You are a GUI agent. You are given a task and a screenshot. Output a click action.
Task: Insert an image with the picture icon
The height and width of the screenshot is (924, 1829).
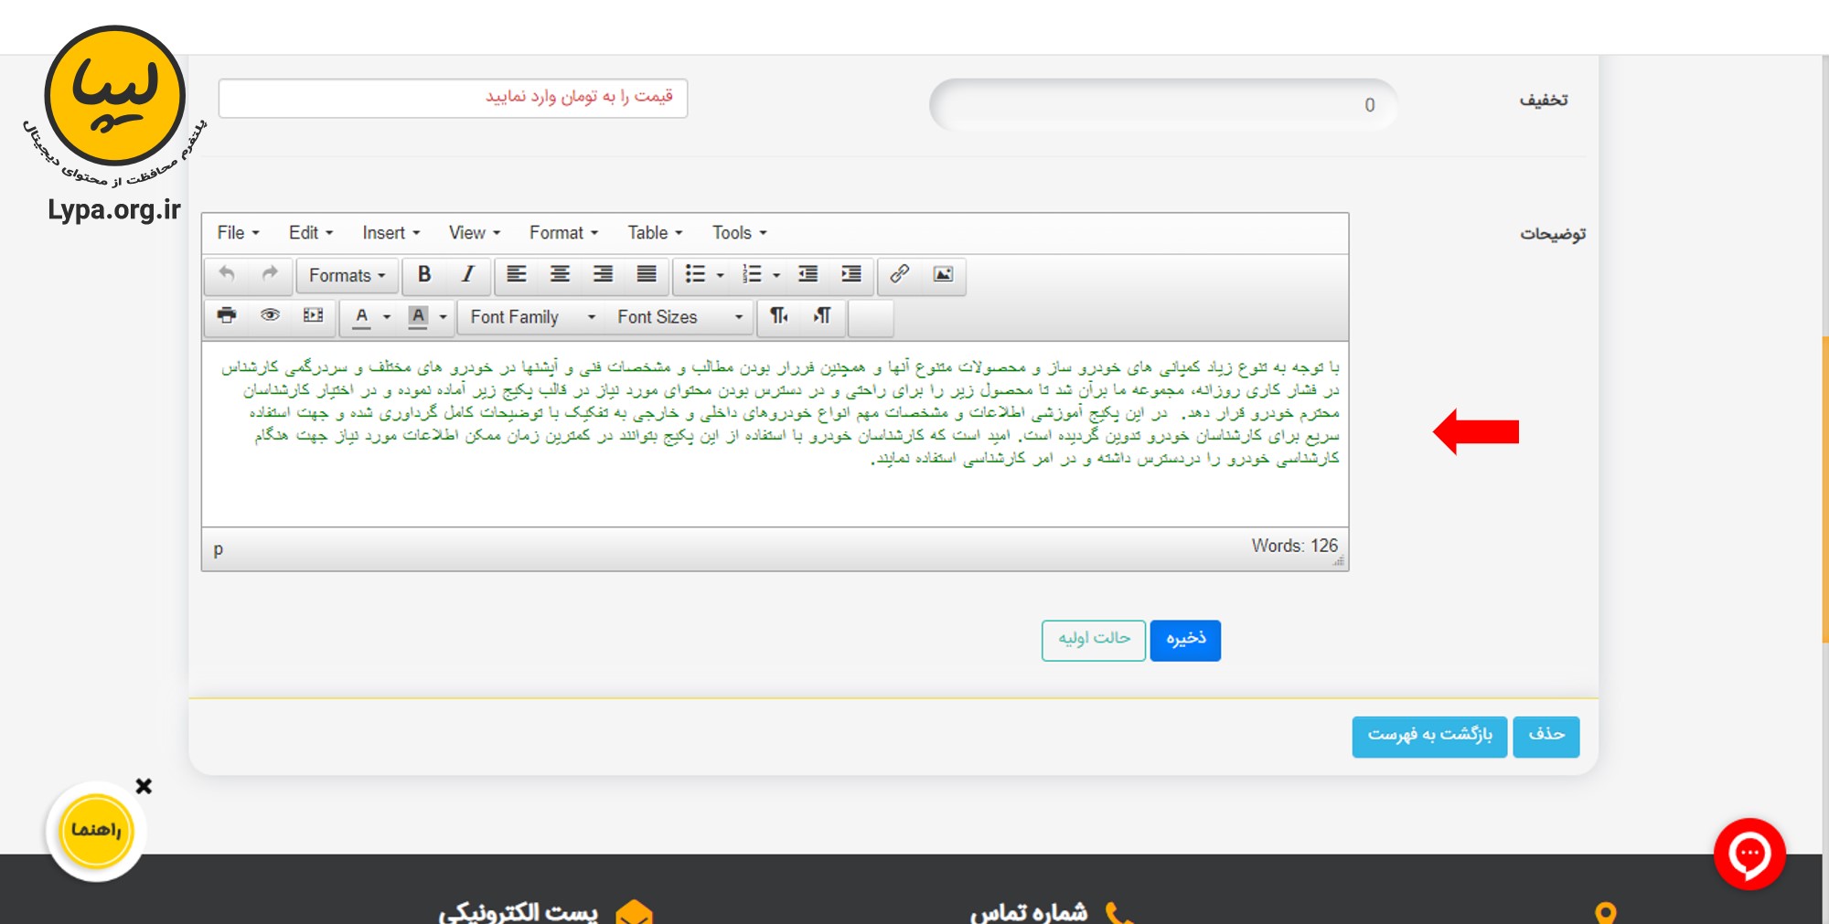click(x=943, y=274)
